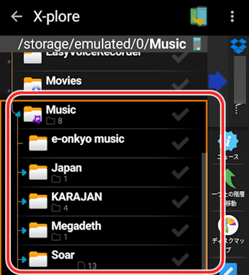Mark the e-onkyo music checkmark
Viewport: 249px width, 275px height.
click(x=181, y=143)
